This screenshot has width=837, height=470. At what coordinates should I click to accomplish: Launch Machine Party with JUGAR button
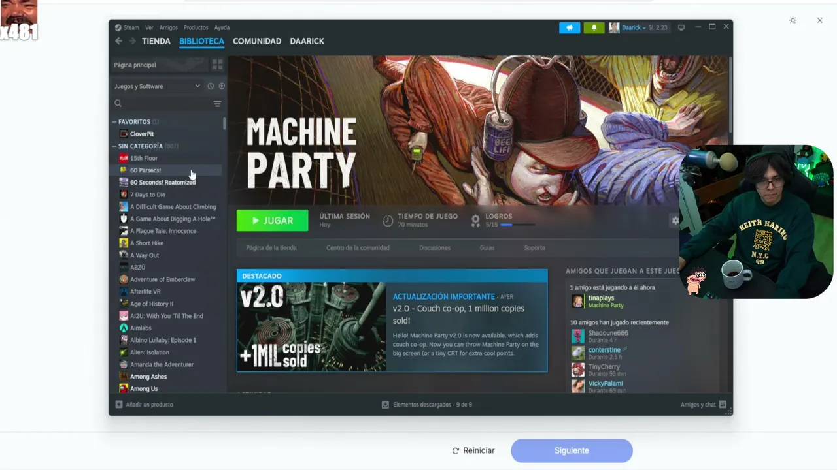tap(272, 221)
